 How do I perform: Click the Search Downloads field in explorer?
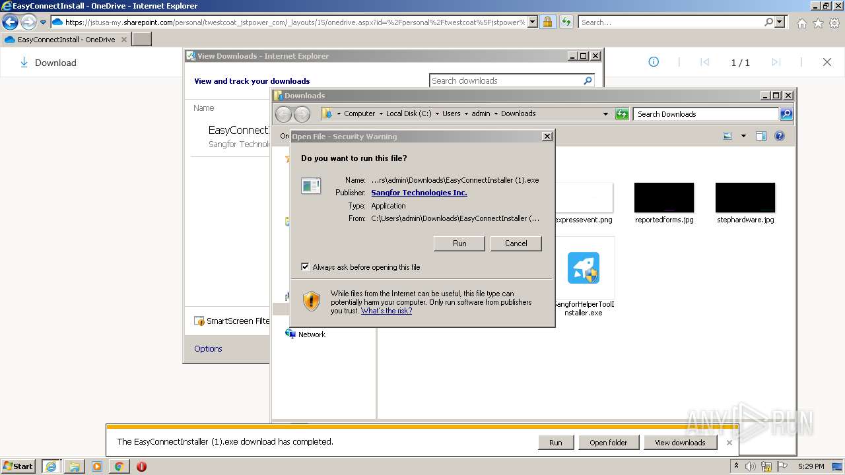[706, 114]
